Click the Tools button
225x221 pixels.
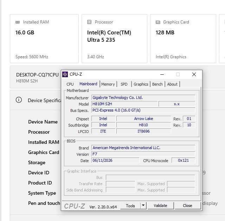click(130, 206)
